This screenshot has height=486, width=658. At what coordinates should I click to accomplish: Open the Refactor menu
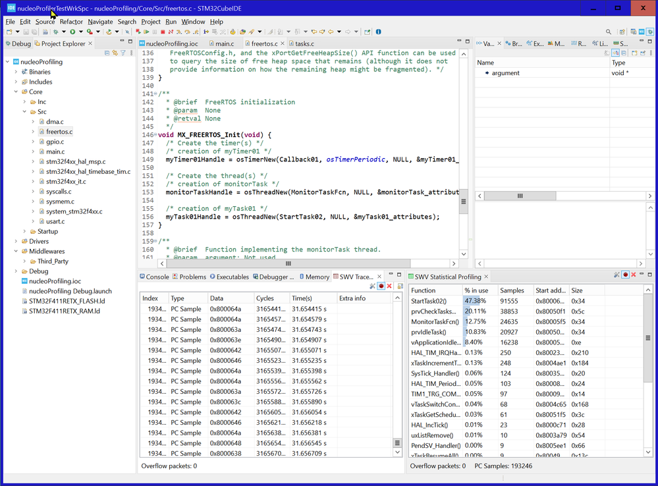coord(71,22)
